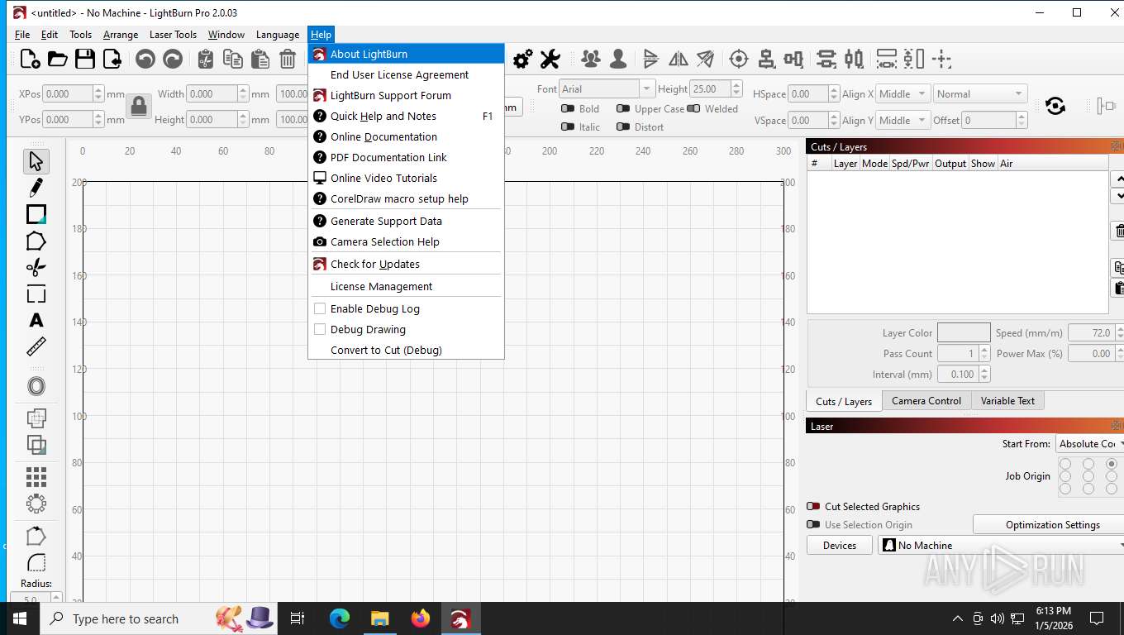This screenshot has height=635, width=1124.
Task: Open the Normal text mode dropdown
Action: click(x=980, y=93)
